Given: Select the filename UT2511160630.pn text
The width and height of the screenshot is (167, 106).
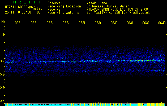Looking at the screenshot, I should pyautogui.click(x=19, y=7).
